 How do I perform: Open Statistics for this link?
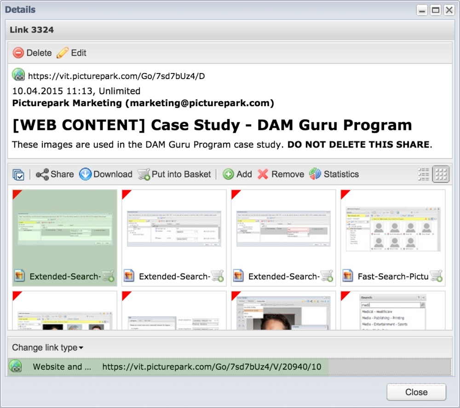click(x=334, y=175)
